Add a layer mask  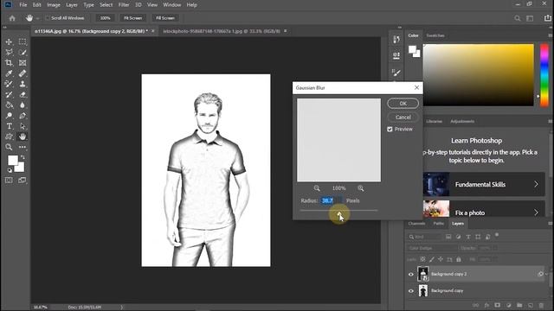(x=498, y=305)
